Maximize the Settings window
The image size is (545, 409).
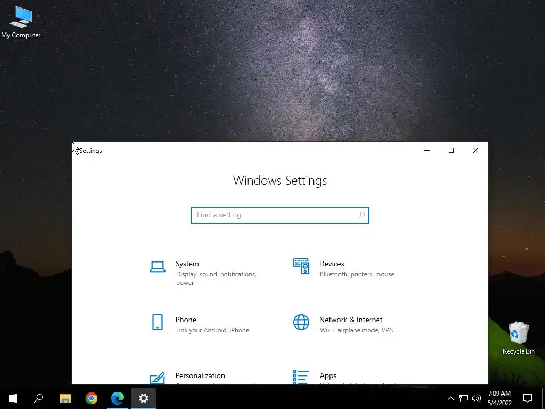pos(451,150)
